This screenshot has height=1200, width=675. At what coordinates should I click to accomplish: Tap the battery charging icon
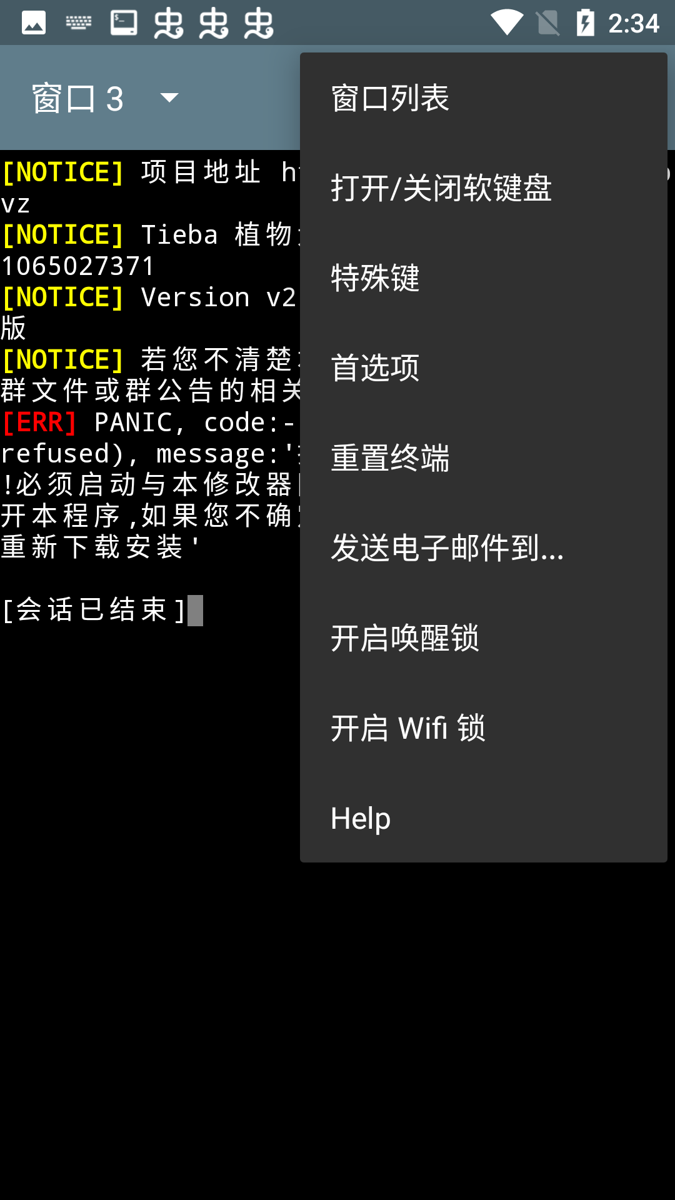[585, 23]
